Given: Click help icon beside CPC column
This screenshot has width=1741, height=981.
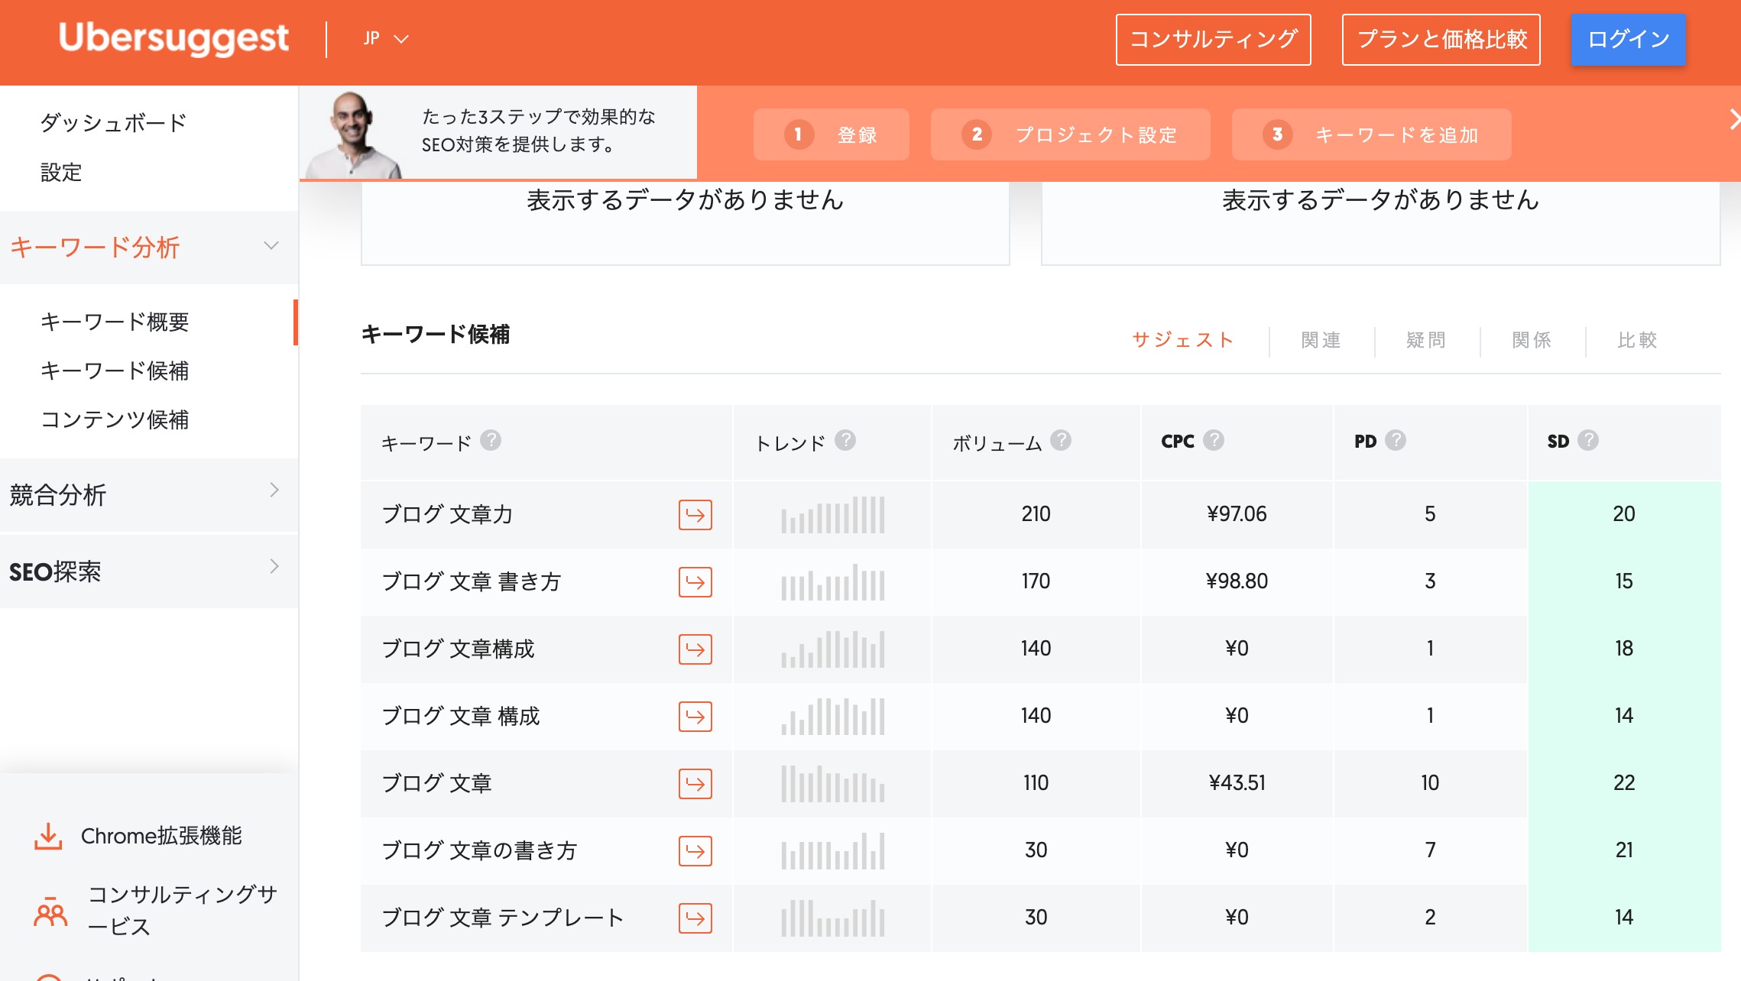Looking at the screenshot, I should click(x=1214, y=441).
